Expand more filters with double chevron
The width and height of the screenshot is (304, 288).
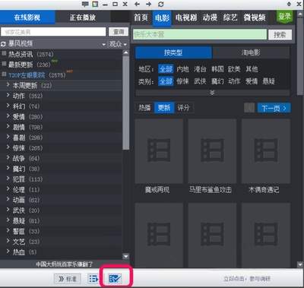(212, 93)
